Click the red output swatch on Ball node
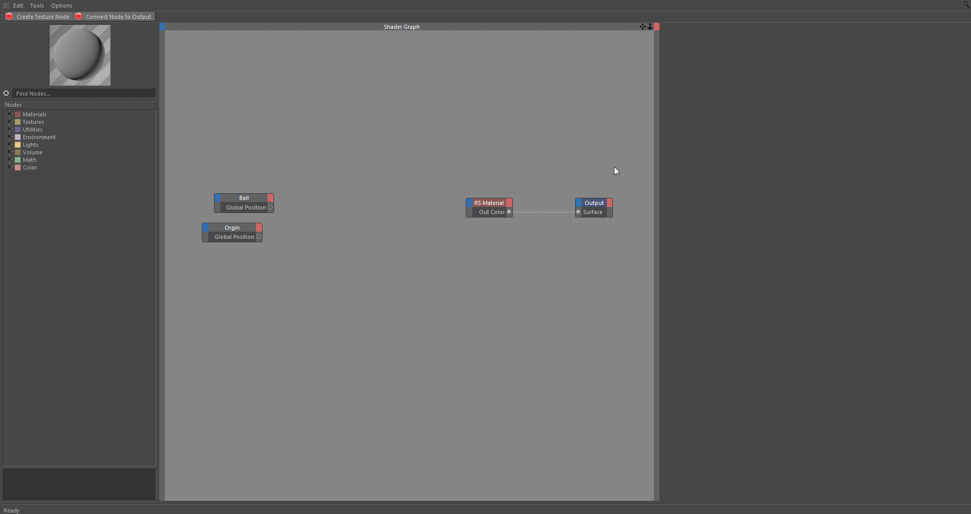The image size is (971, 514). pyautogui.click(x=271, y=198)
